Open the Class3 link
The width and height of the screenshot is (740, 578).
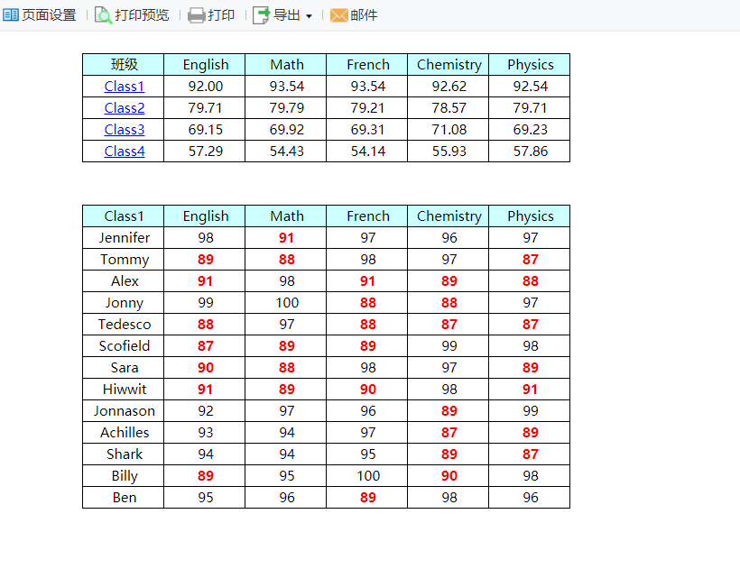(125, 130)
